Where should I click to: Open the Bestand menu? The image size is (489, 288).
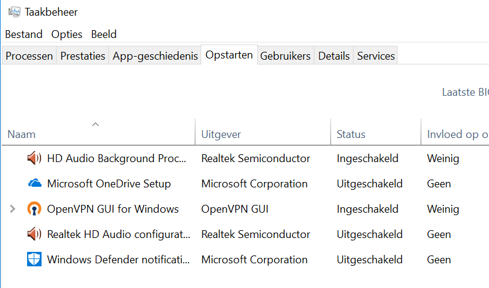click(23, 34)
